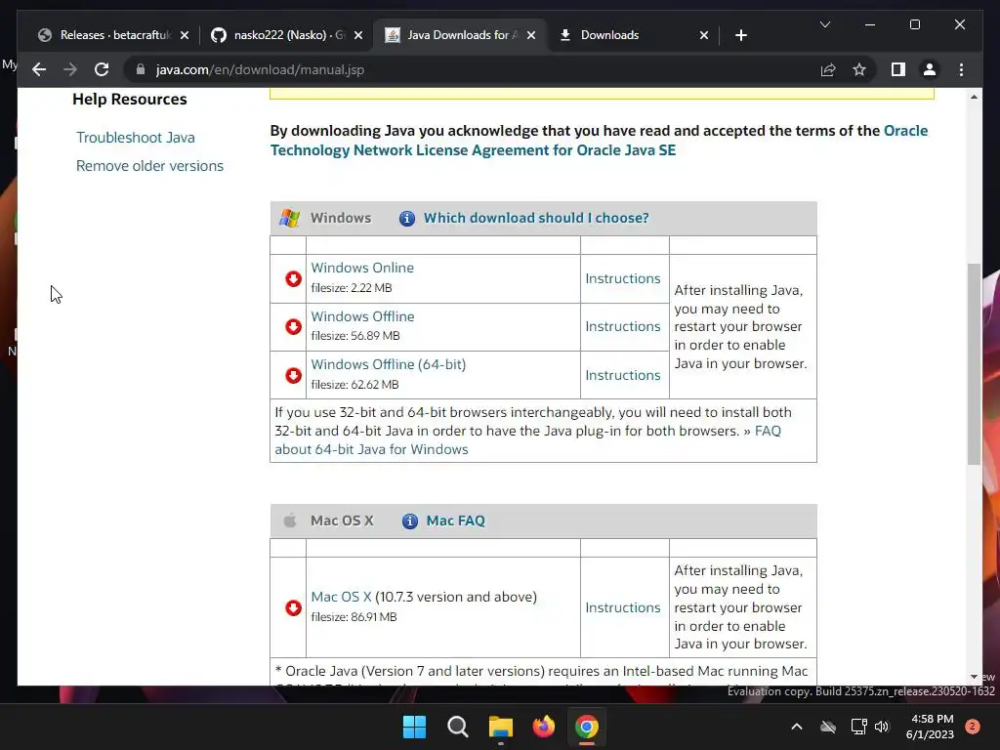
Task: Close the nasko222 GitHub tab
Action: [358, 35]
